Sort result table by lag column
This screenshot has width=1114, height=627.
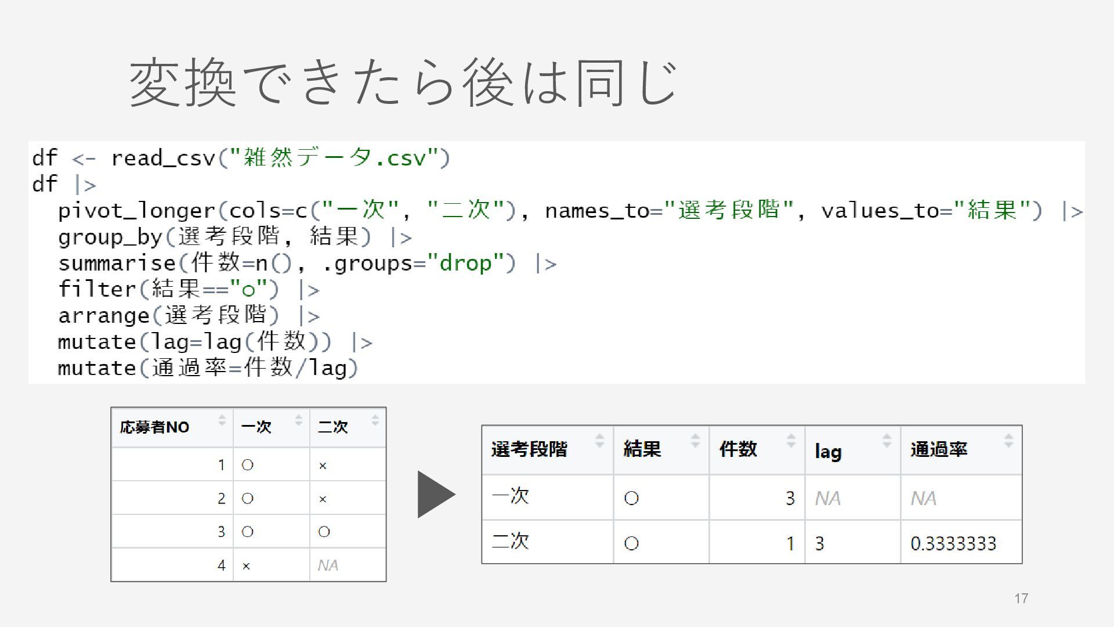(x=887, y=441)
